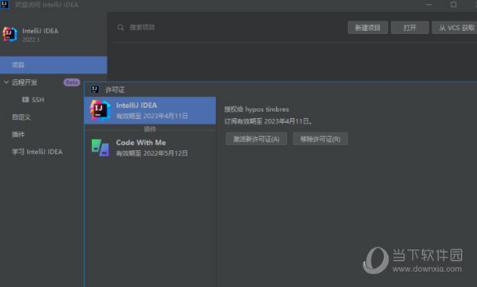Click the 移除许可证(R) button
Screen dimensions: 477x287
[x=320, y=139]
